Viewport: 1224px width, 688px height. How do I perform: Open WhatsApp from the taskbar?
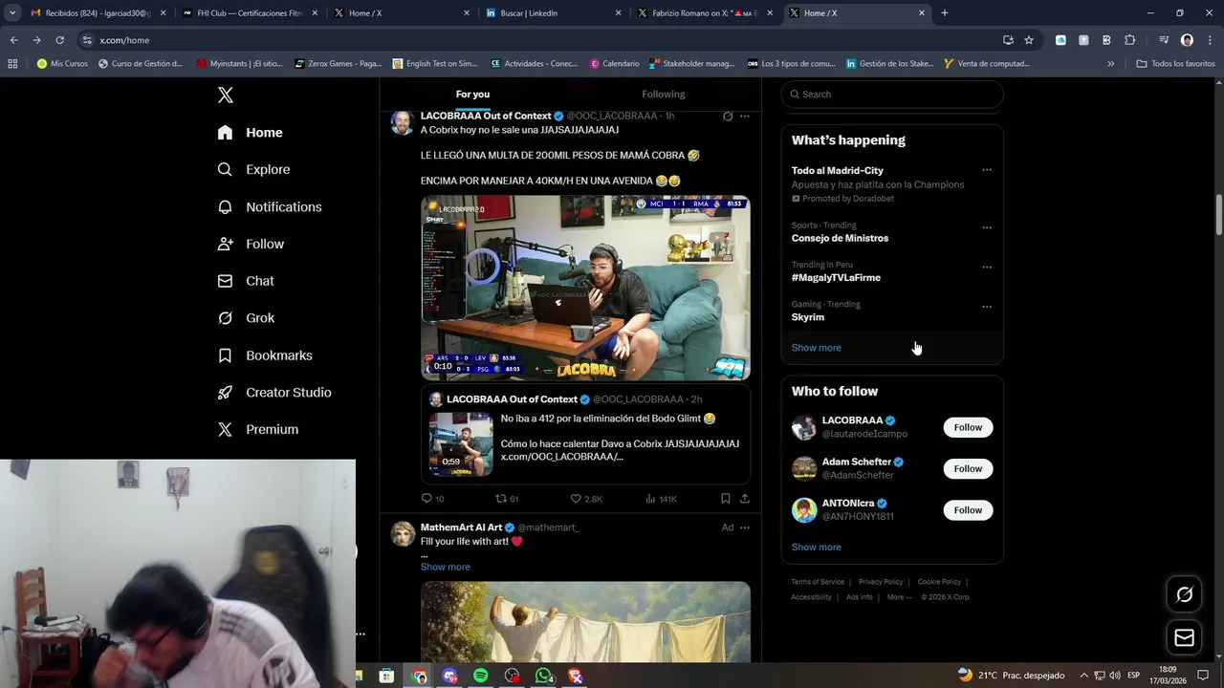click(x=543, y=676)
